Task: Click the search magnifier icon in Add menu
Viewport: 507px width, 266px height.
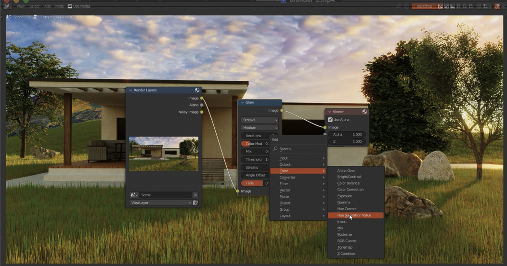Action: tap(275, 149)
